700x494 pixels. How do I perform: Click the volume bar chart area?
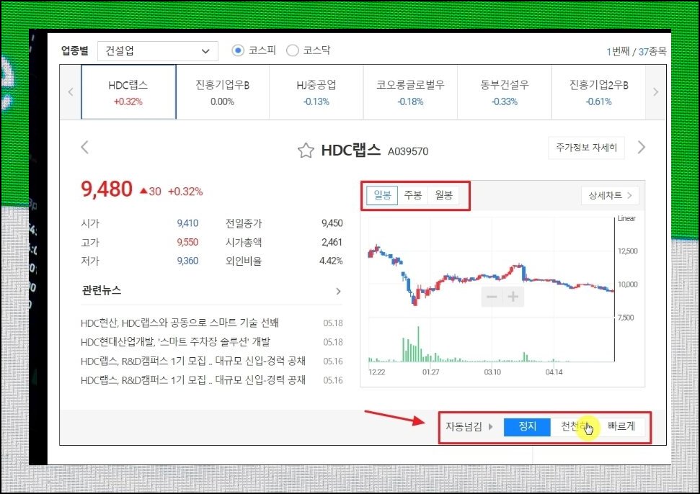coord(491,341)
